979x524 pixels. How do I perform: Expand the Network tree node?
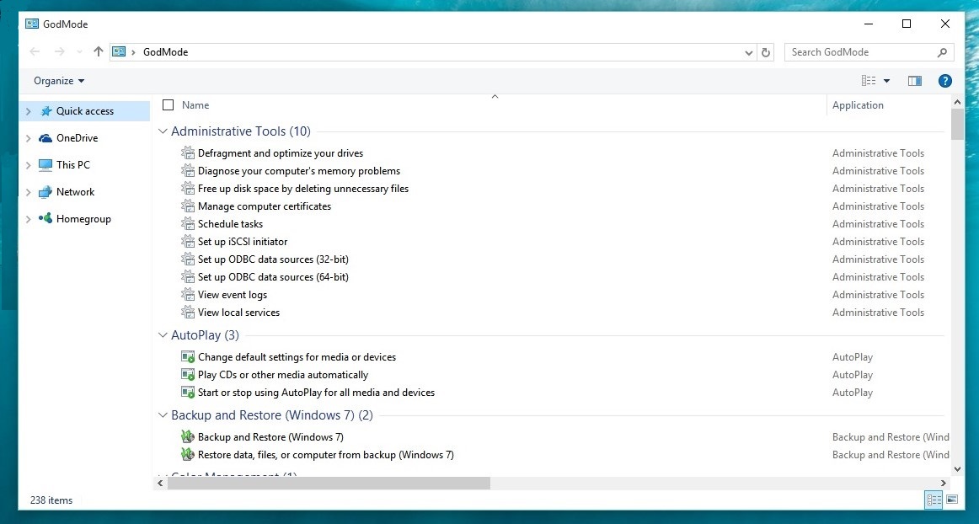coord(28,192)
